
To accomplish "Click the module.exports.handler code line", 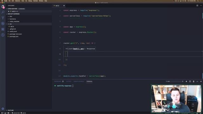I will (x=84, y=76).
